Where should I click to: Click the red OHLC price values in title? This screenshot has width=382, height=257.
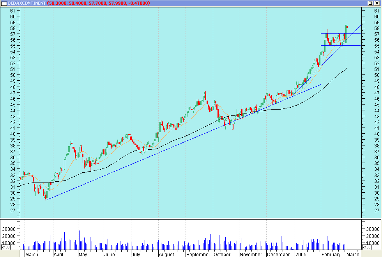[x=98, y=3]
